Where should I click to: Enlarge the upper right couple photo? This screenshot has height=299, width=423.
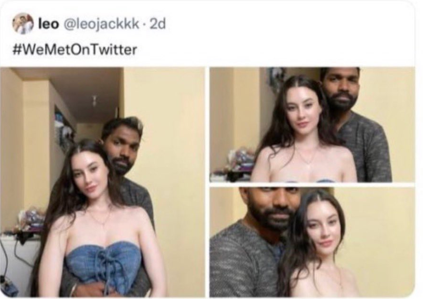pyautogui.click(x=312, y=125)
